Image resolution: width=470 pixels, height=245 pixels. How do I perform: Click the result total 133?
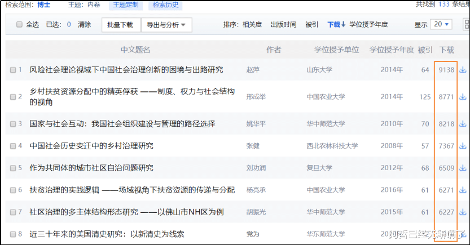(x=444, y=4)
